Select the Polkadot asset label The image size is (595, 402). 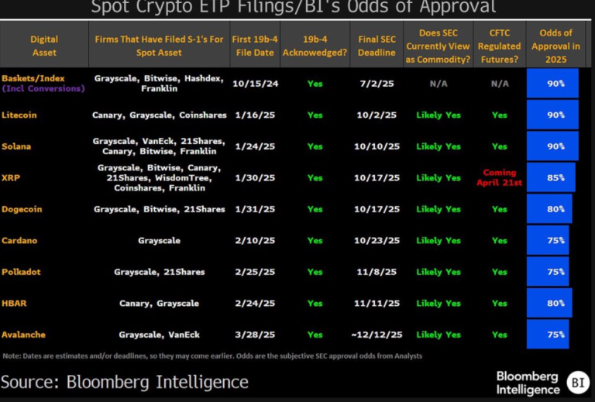21,272
